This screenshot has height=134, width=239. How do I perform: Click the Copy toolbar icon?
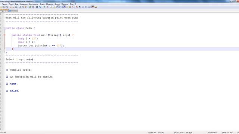pyautogui.click(x=23, y=7)
